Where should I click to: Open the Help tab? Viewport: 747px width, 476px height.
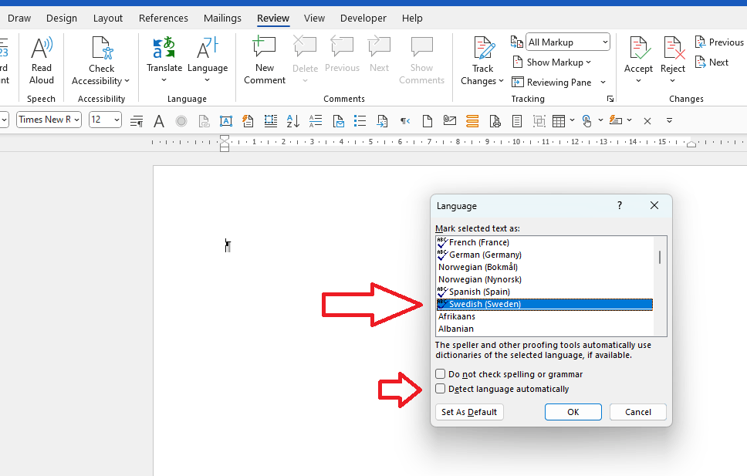[x=412, y=18]
